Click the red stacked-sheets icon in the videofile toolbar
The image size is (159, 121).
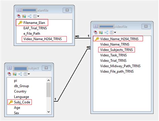click(x=95, y=32)
